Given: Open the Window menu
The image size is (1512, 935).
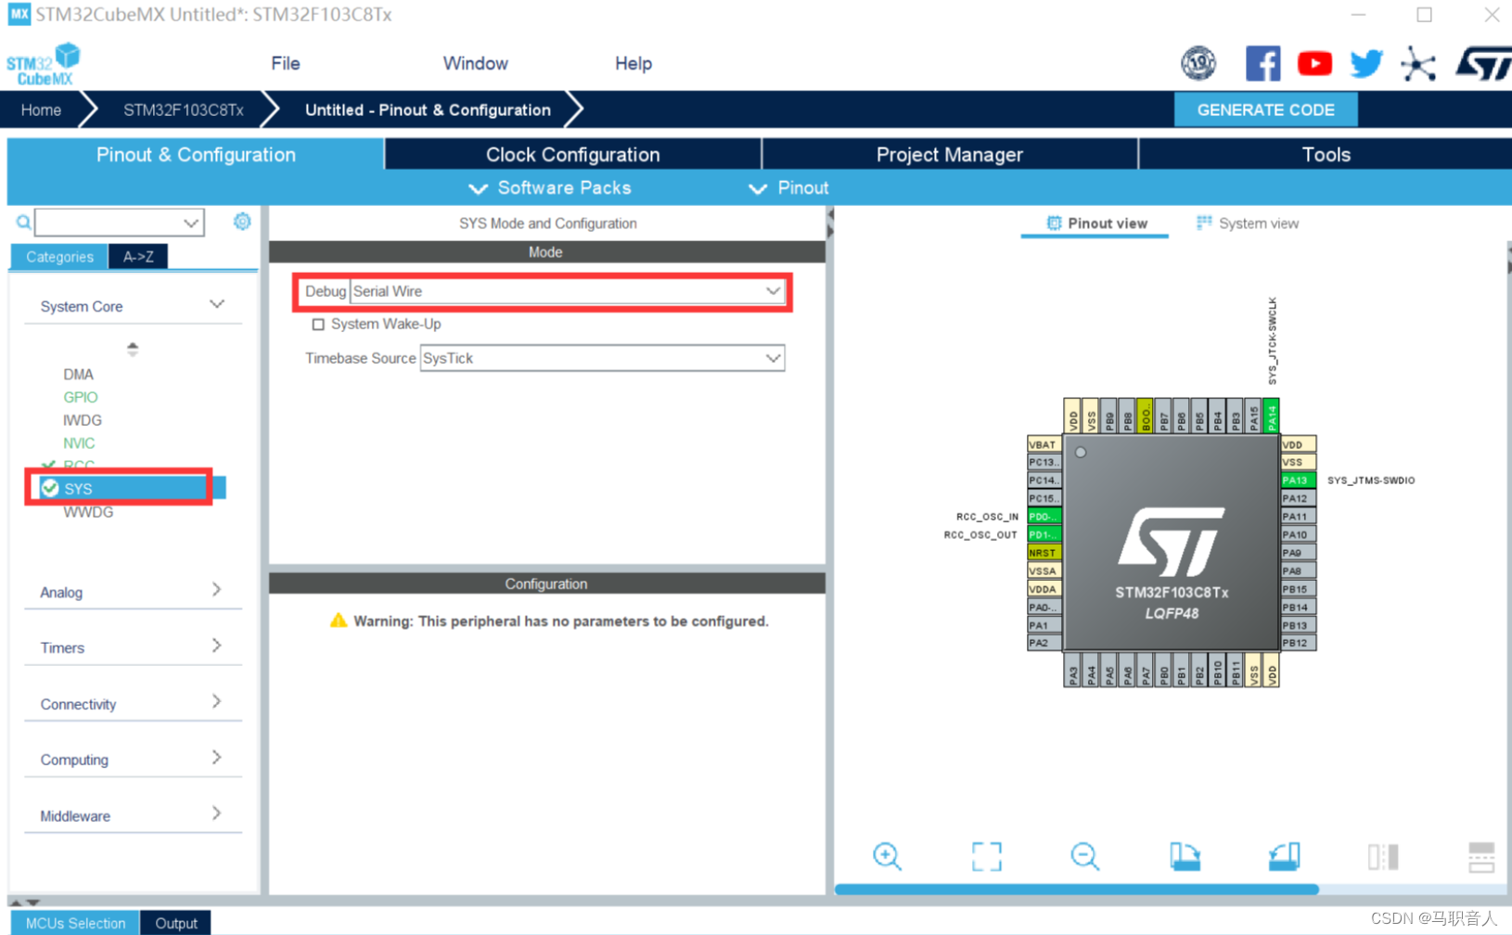Looking at the screenshot, I should coord(475,63).
